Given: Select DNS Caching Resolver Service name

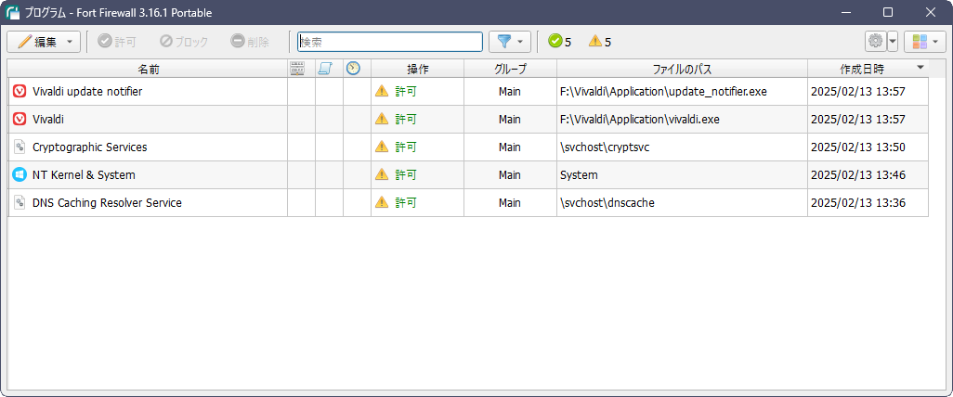Looking at the screenshot, I should [x=107, y=203].
